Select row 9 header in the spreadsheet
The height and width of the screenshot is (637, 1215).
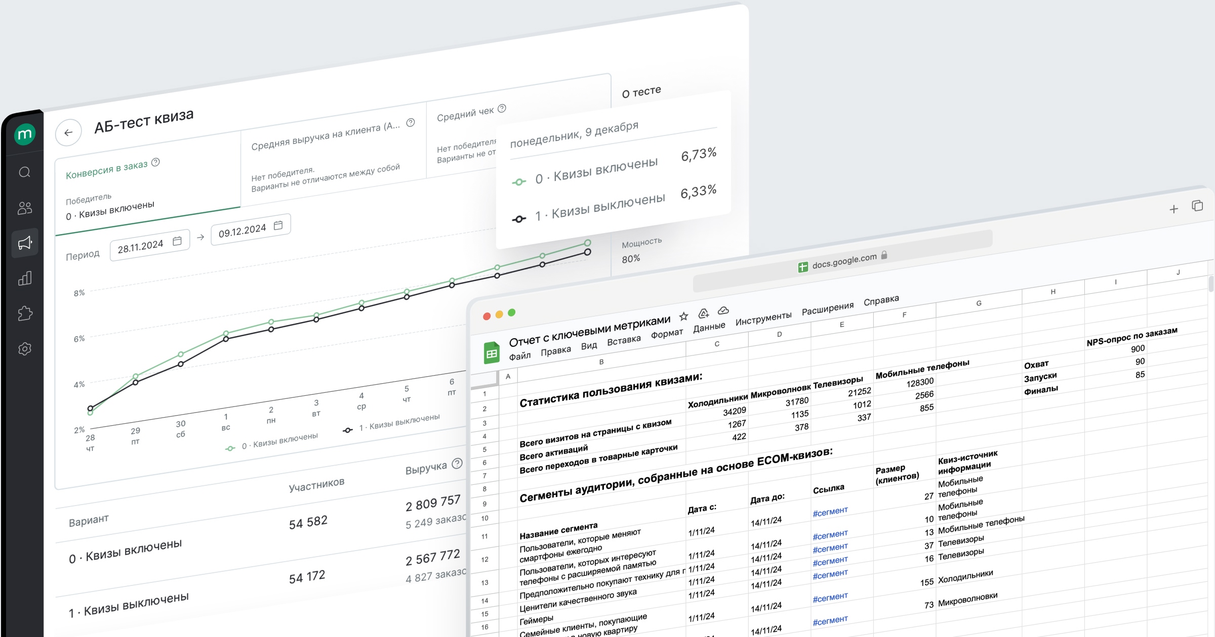pyautogui.click(x=484, y=504)
